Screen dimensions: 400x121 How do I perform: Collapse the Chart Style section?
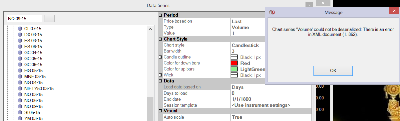(160, 39)
